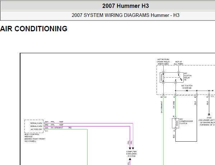Select the 'A/C CLUTCH RELAY 76' label
The image size is (215, 165).
(188, 77)
